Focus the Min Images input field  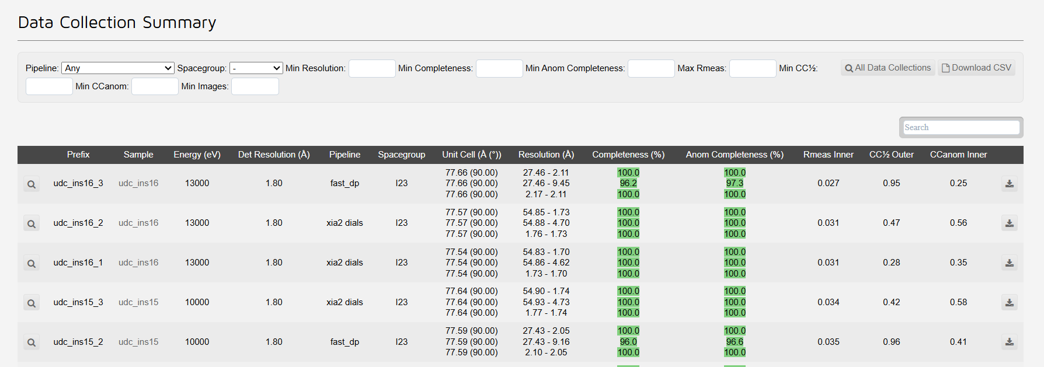point(255,86)
